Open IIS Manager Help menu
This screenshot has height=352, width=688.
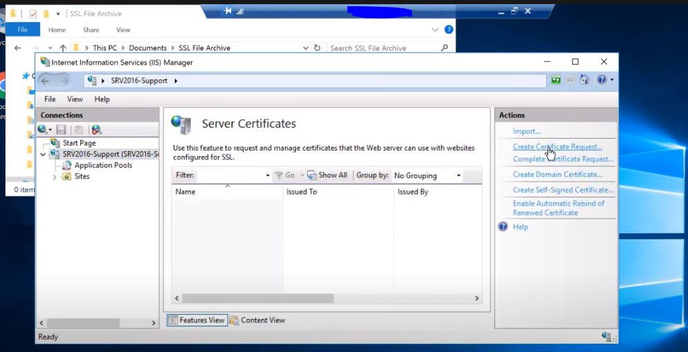tap(102, 99)
